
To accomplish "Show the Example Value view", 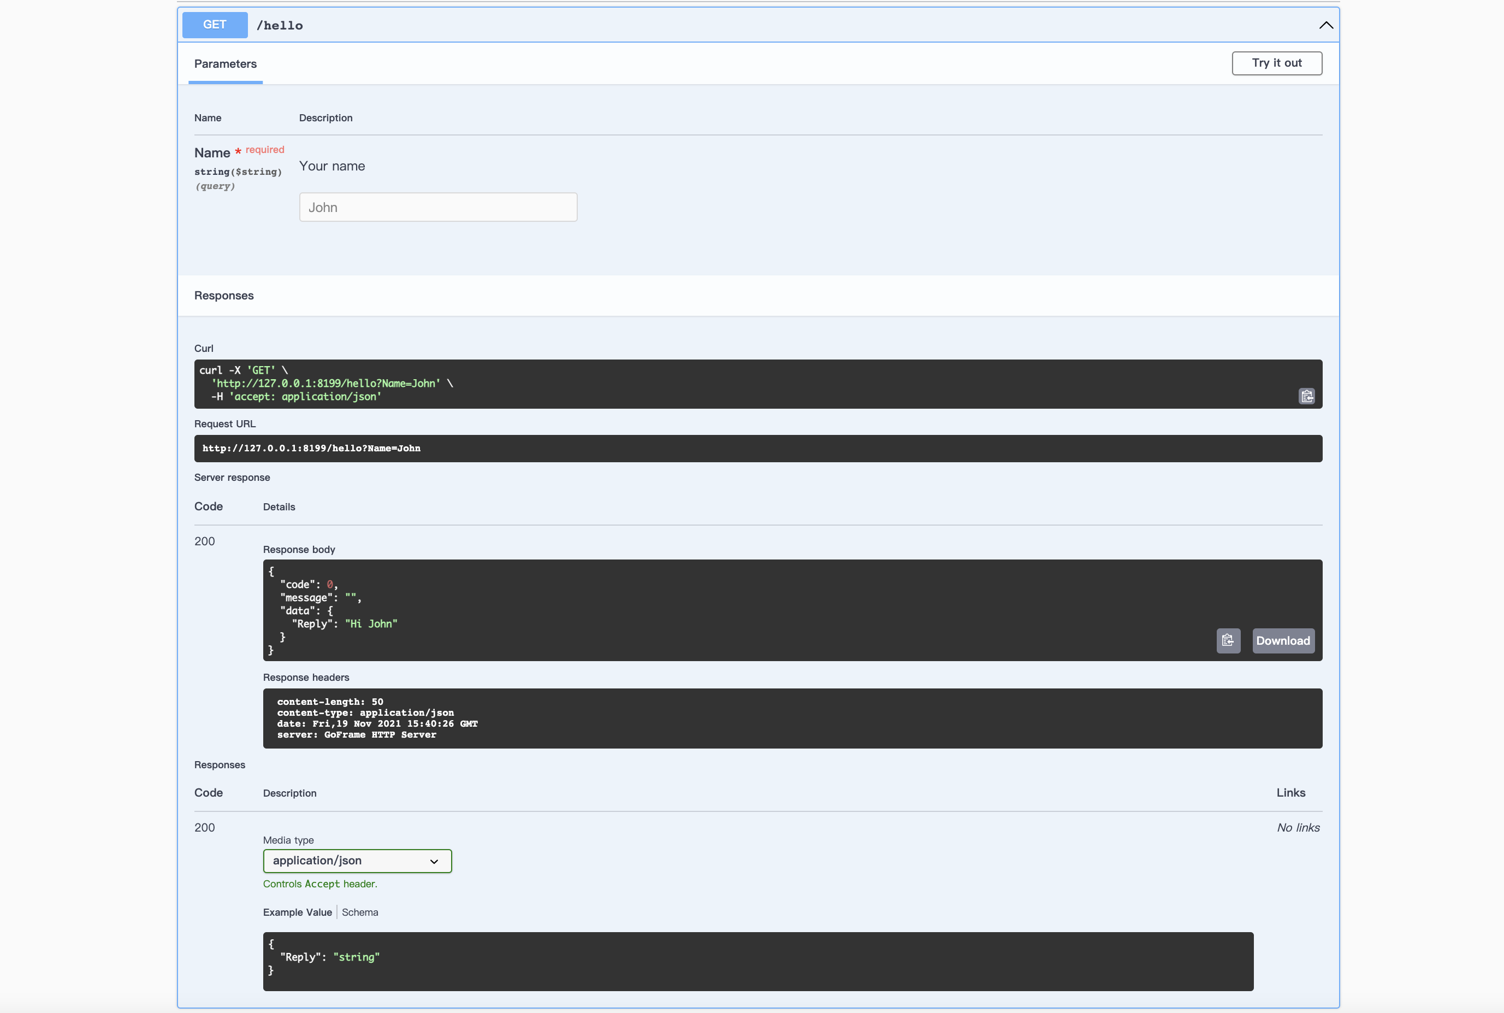I will pos(297,912).
